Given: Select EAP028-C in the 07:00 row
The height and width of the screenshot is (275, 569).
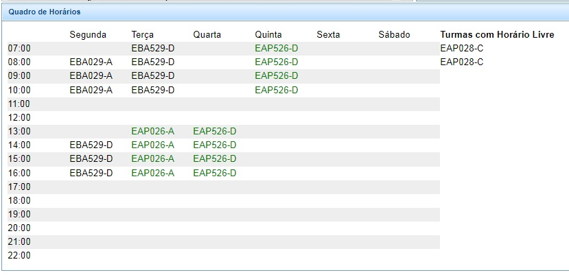Looking at the screenshot, I should (462, 49).
